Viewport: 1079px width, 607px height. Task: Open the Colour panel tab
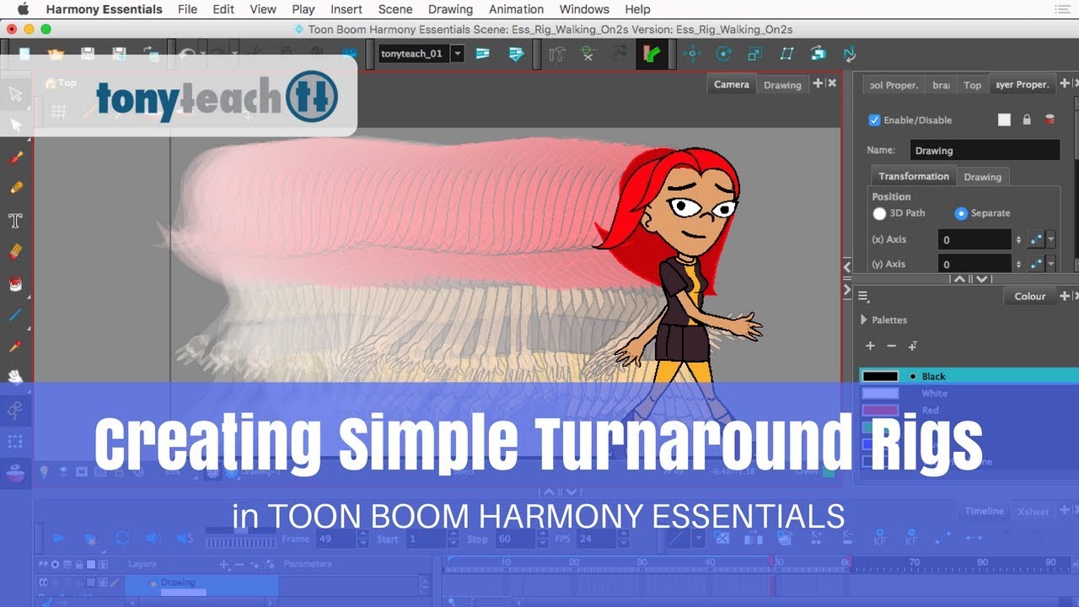point(1029,297)
